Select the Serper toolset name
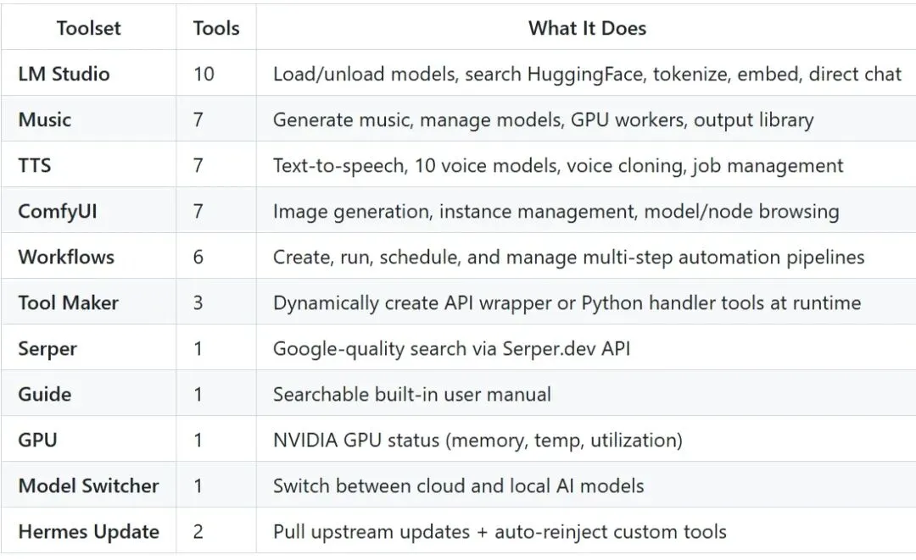 47,348
